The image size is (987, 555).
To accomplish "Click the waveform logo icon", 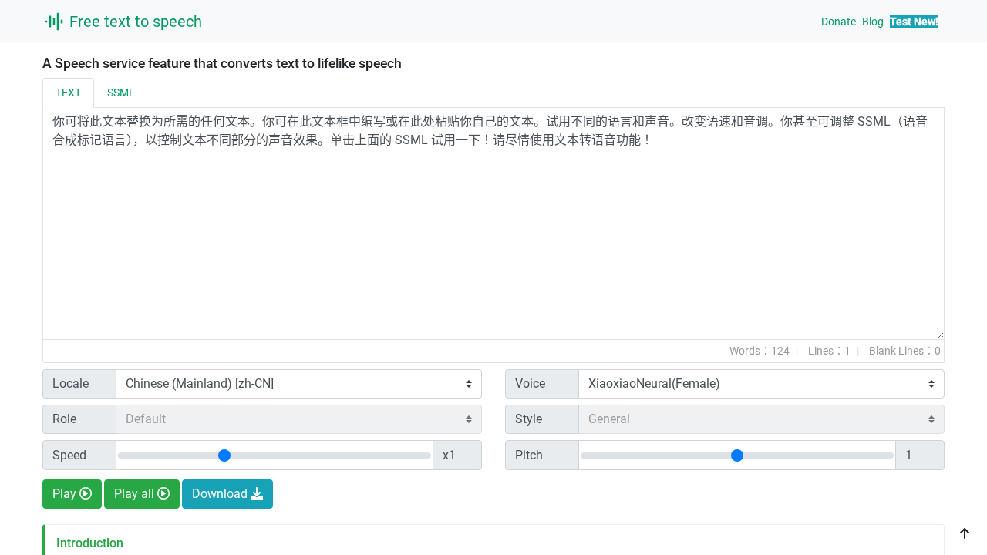I will coord(53,22).
